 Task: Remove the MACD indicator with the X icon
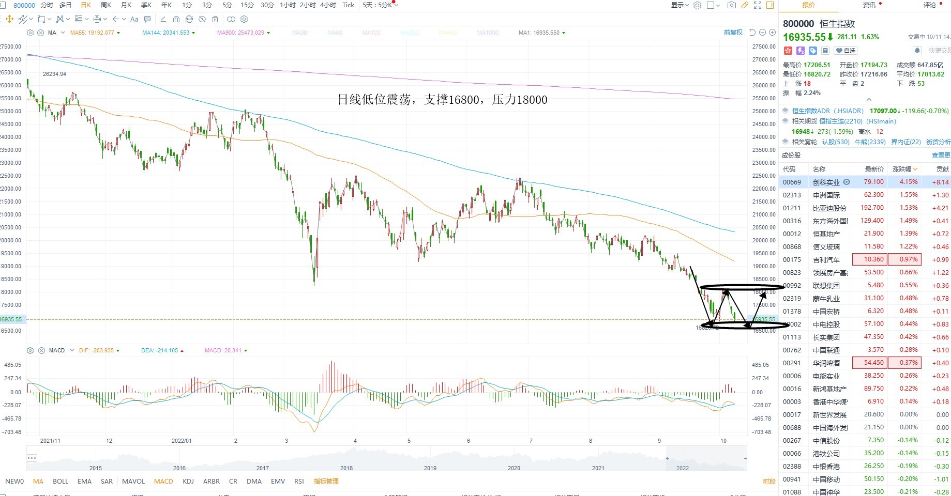pos(41,350)
